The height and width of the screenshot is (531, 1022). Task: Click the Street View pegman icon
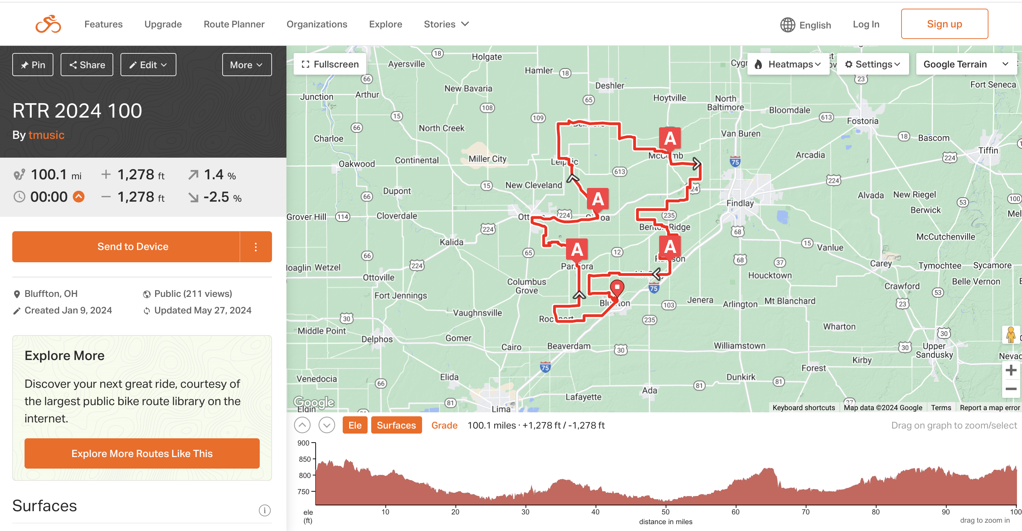[1011, 335]
